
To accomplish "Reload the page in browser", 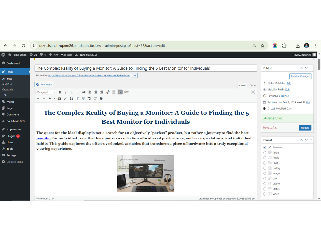I will (x=23, y=46).
